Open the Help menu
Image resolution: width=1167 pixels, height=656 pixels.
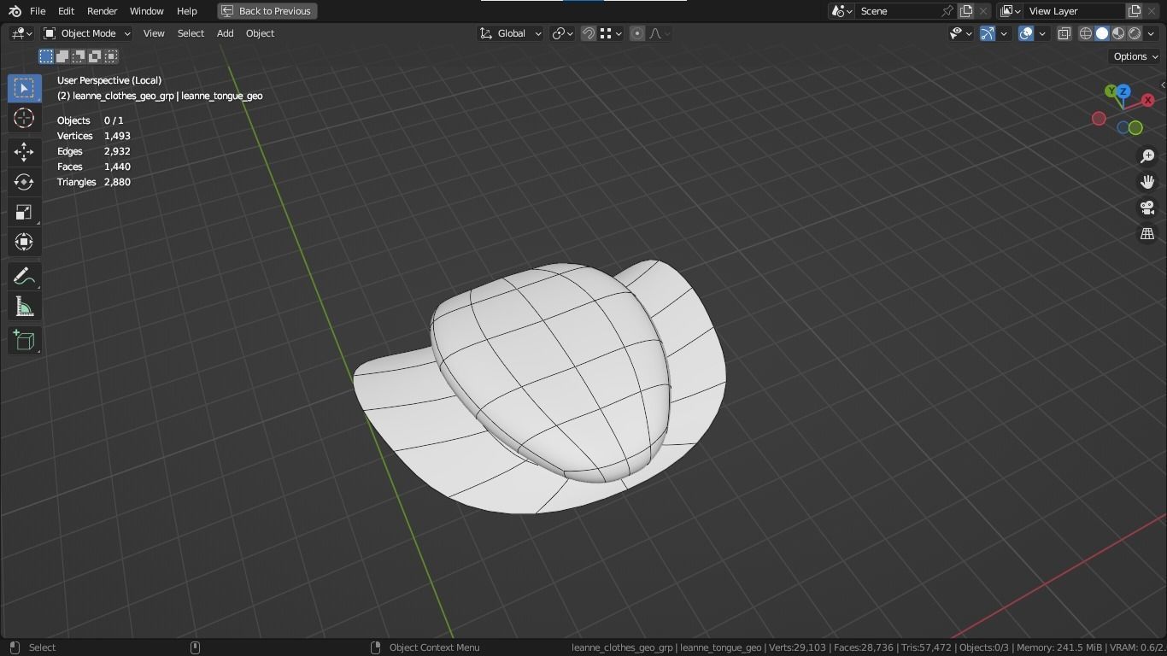point(186,11)
